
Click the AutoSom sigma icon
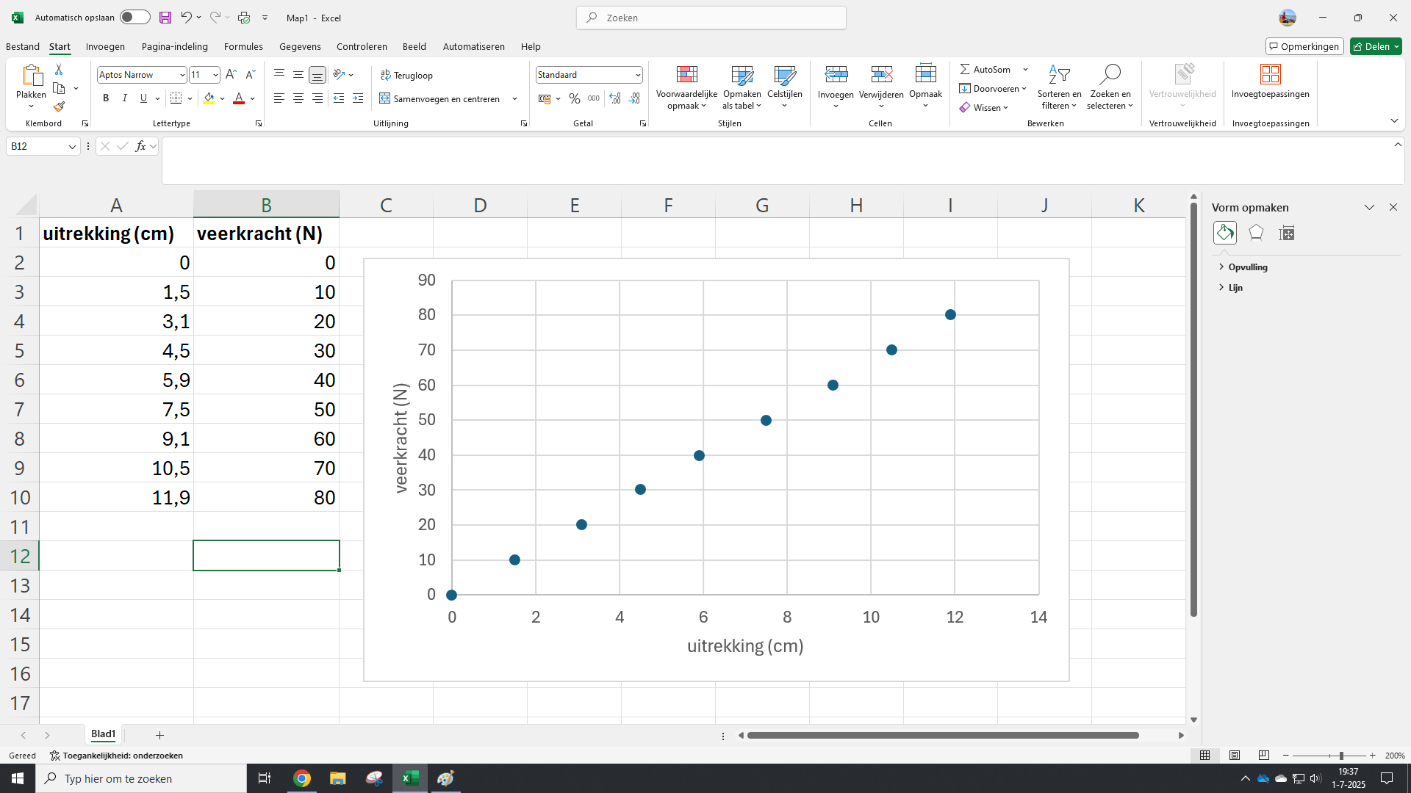point(965,69)
